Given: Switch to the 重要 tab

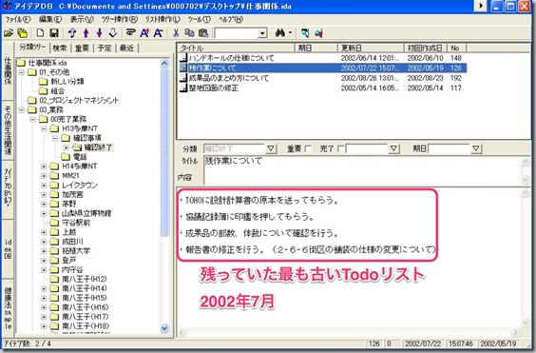Looking at the screenshot, I should (x=82, y=48).
